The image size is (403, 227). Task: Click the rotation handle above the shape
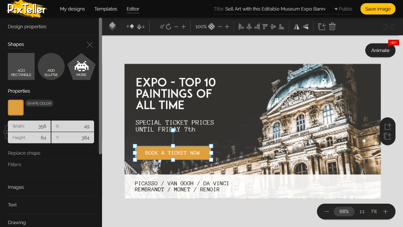(173, 130)
